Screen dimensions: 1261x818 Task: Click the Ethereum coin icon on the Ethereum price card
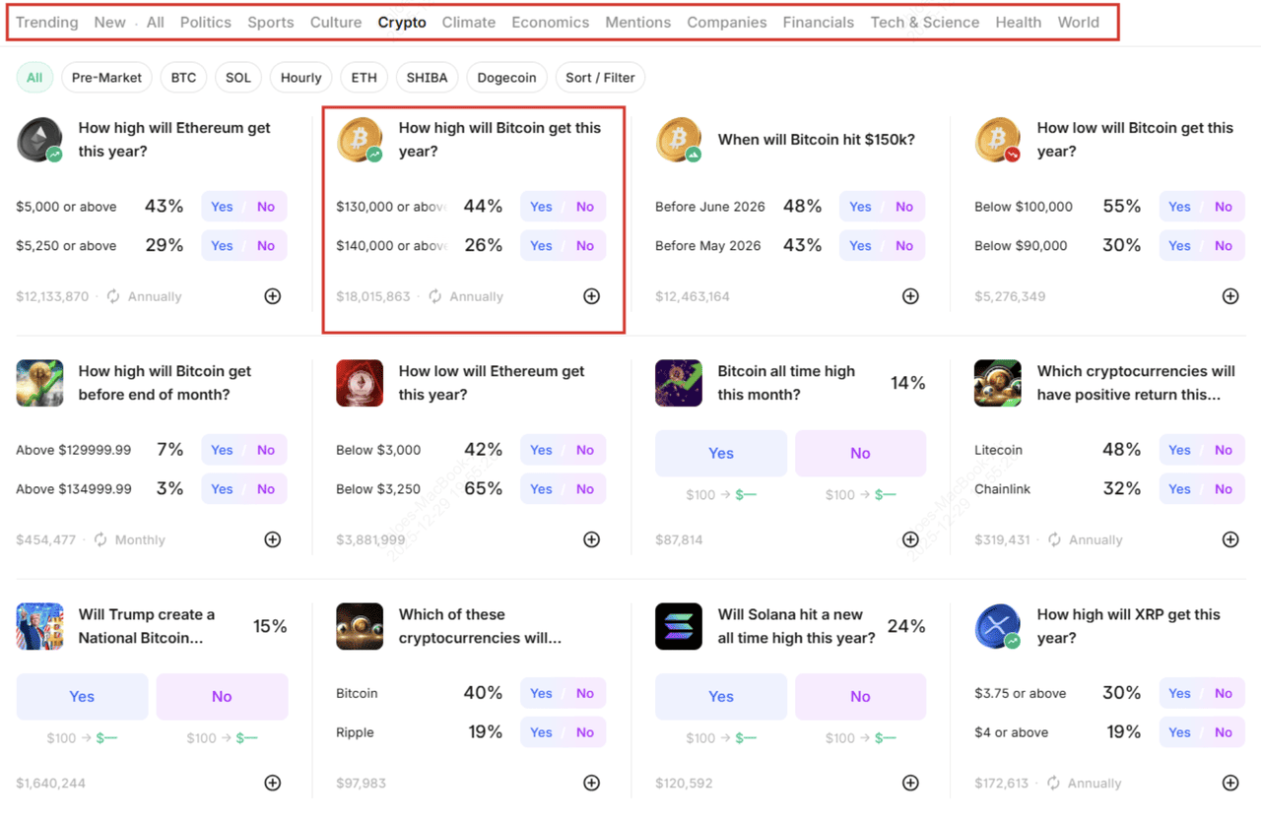(37, 139)
